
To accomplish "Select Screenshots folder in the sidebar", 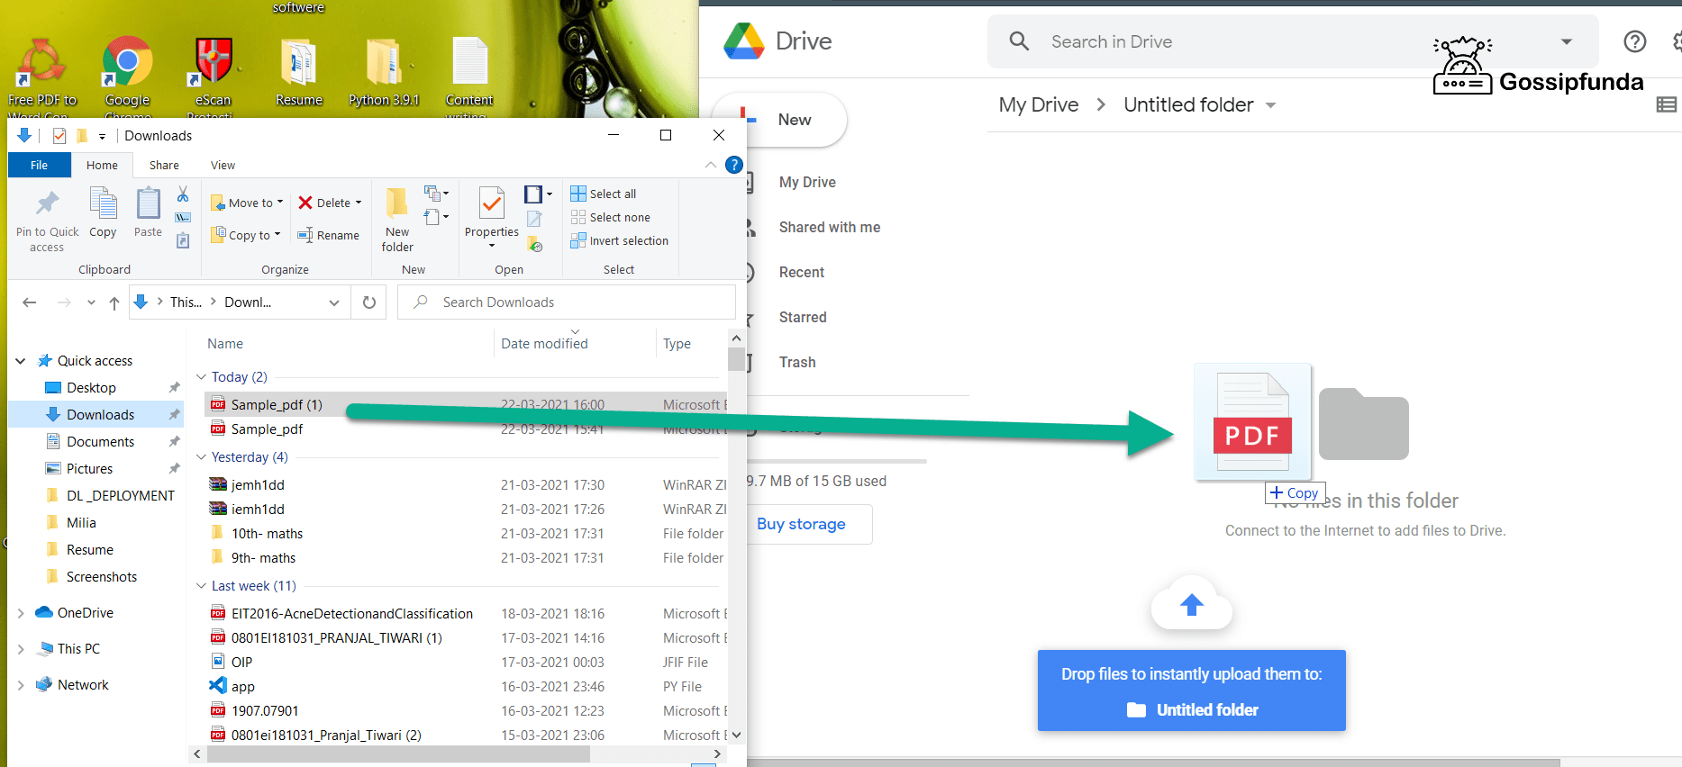I will tap(101, 577).
